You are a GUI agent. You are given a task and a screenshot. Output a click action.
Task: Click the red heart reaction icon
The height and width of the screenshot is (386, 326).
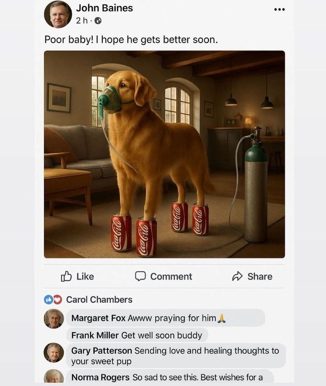point(57,300)
